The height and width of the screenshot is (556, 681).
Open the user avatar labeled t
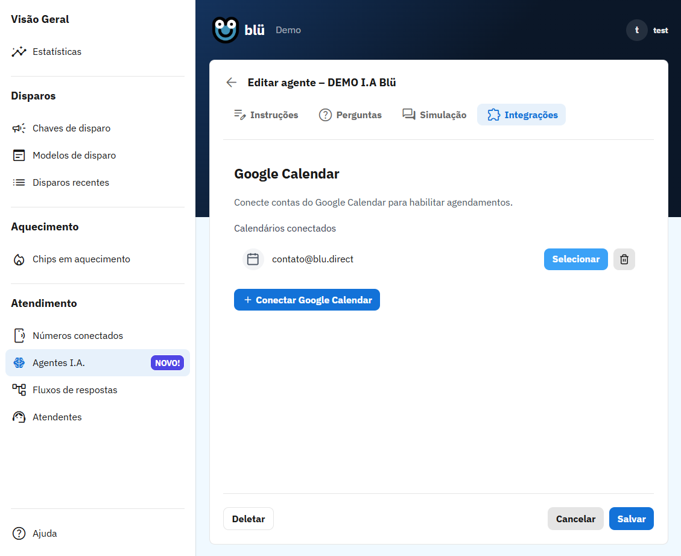637,30
